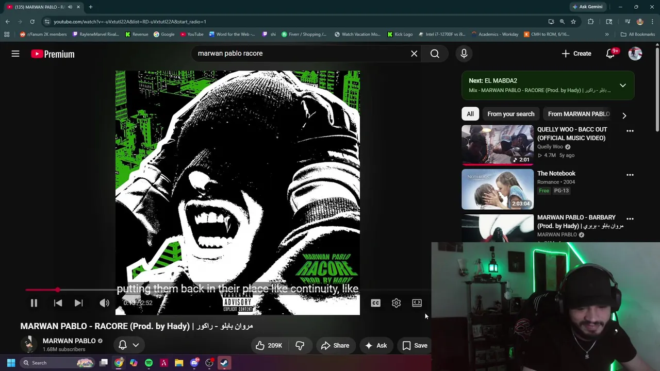Open Spotify from the taskbar
The width and height of the screenshot is (660, 371).
point(148,363)
